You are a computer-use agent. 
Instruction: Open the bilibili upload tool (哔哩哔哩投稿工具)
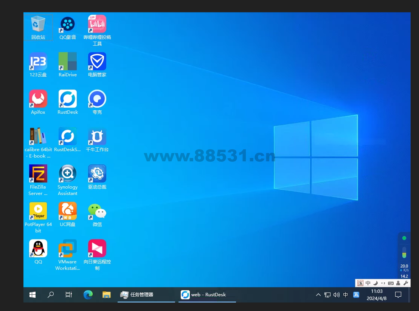click(x=97, y=31)
